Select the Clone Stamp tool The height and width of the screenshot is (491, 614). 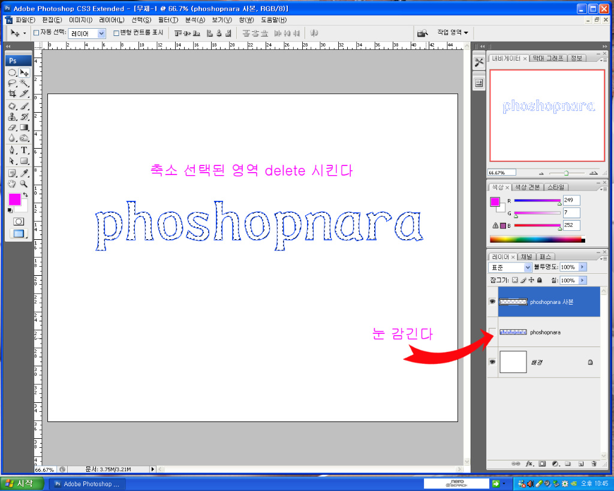click(12, 117)
